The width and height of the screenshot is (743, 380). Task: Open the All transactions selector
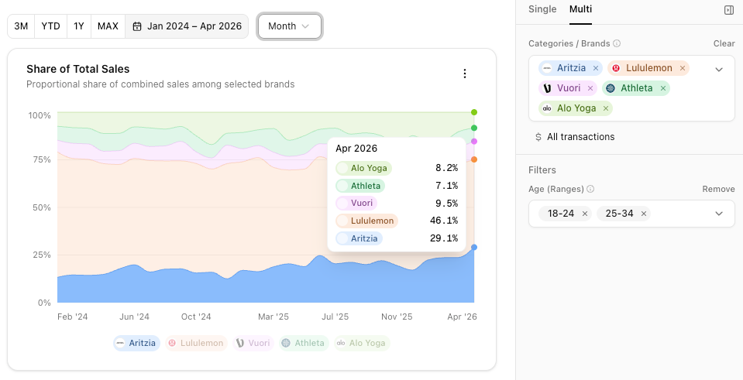(575, 137)
